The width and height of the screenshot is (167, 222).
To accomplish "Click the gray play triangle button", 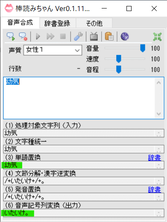I will tap(38, 37).
